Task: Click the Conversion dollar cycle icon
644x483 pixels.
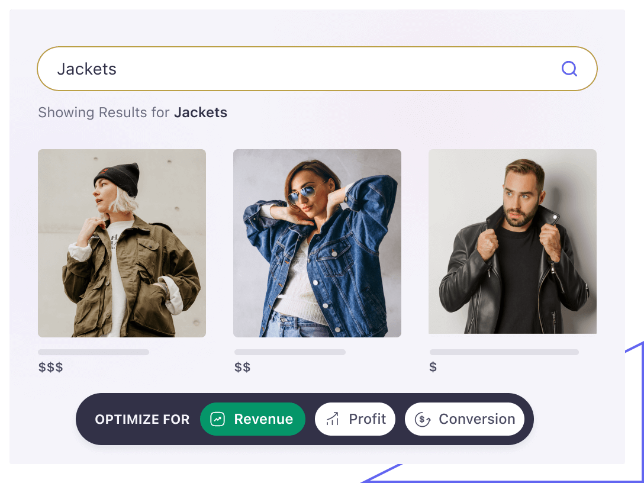Action: pos(422,419)
